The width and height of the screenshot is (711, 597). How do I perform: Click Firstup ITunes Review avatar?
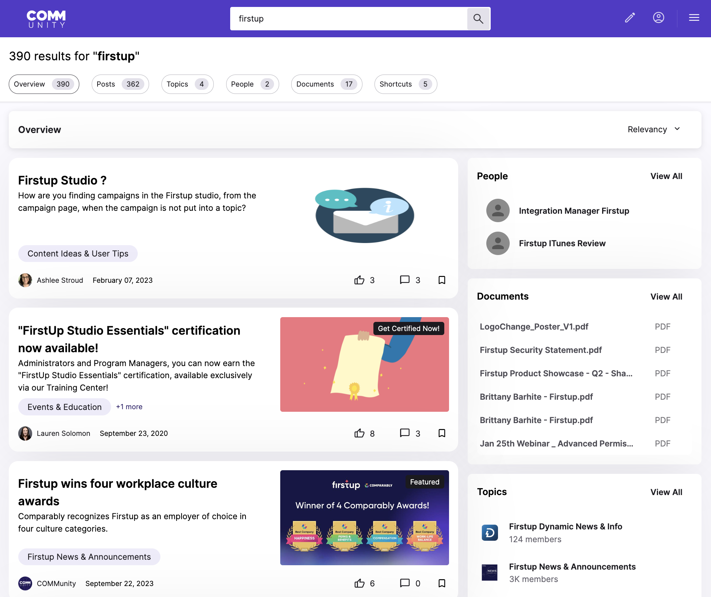(498, 243)
